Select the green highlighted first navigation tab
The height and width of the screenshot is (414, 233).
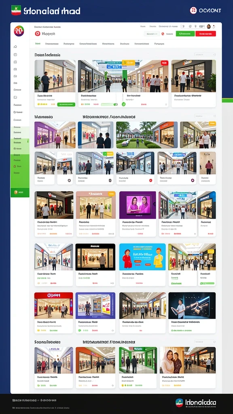point(38,44)
